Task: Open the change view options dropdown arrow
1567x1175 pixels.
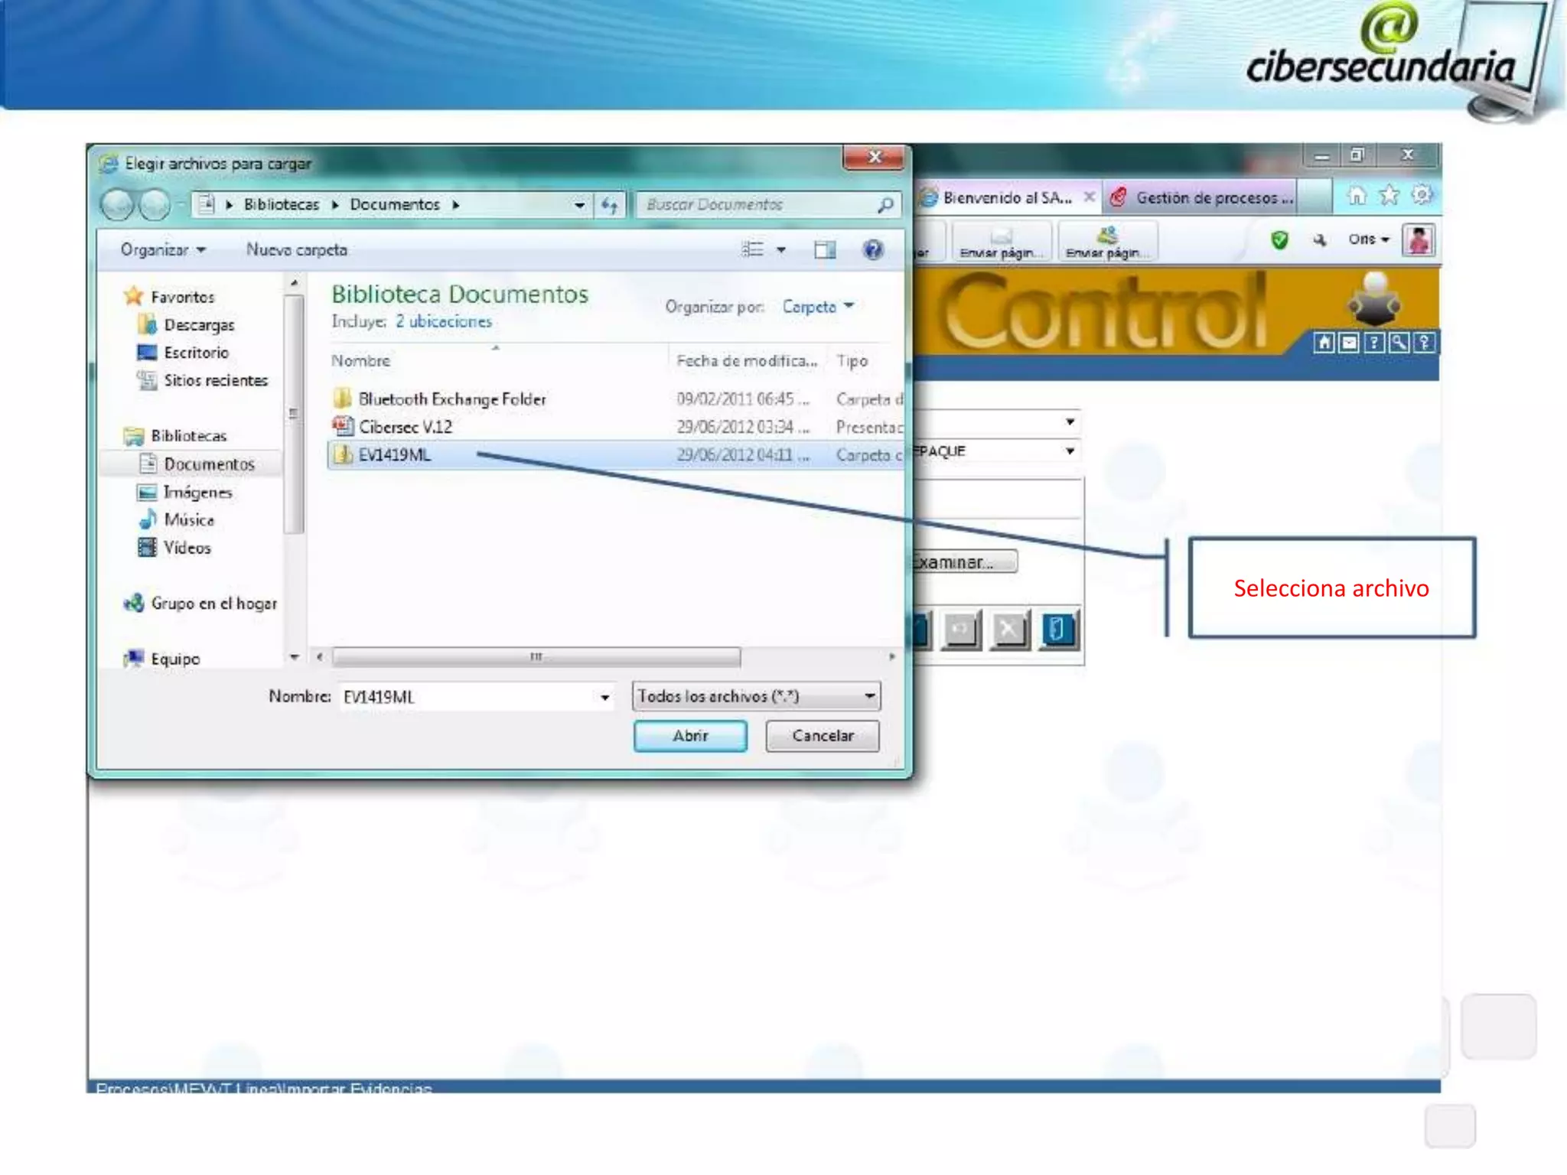Action: point(781,249)
